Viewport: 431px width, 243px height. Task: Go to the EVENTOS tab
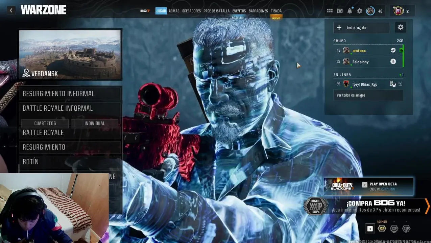tap(239, 11)
